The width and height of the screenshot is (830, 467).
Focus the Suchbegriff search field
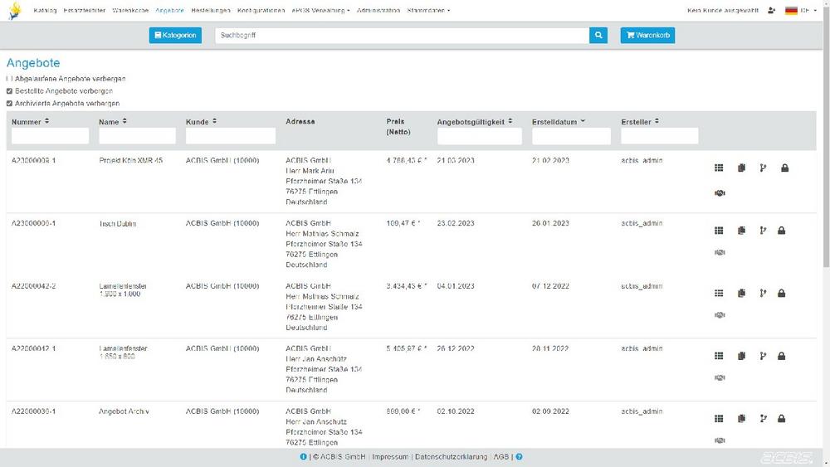402,36
